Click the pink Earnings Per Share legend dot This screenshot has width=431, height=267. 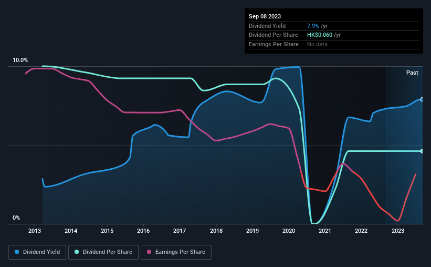point(149,252)
